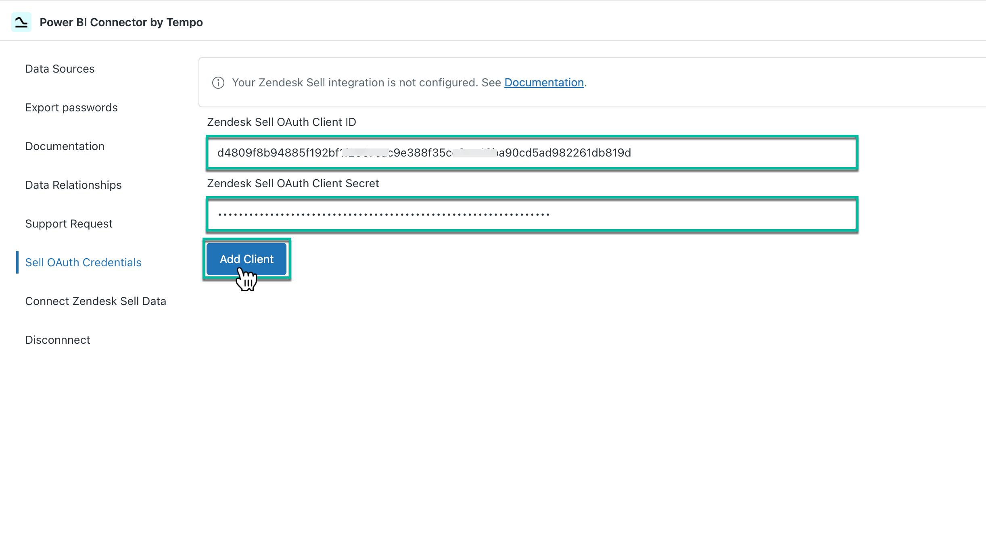Select the client ID value text starting with d4809f8b

coord(424,153)
